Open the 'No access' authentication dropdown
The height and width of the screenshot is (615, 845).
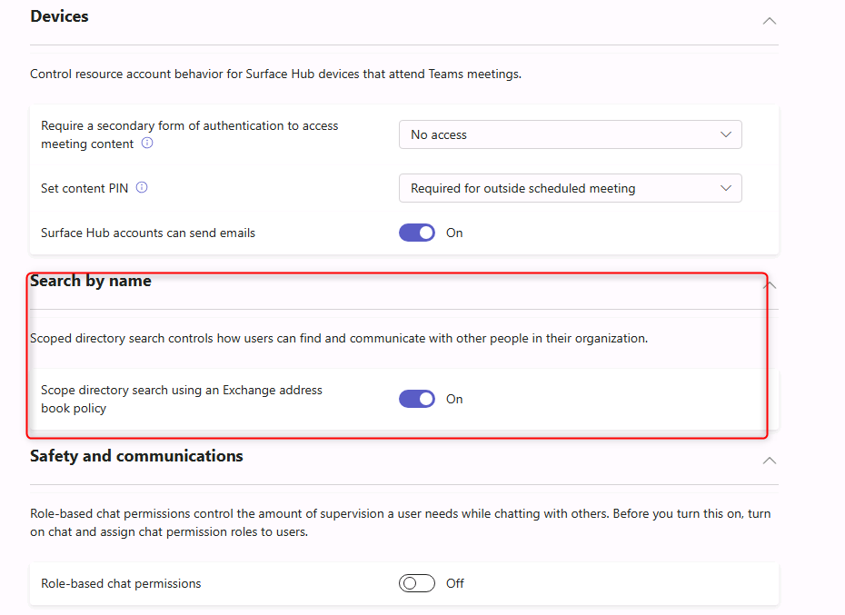pyautogui.click(x=570, y=134)
